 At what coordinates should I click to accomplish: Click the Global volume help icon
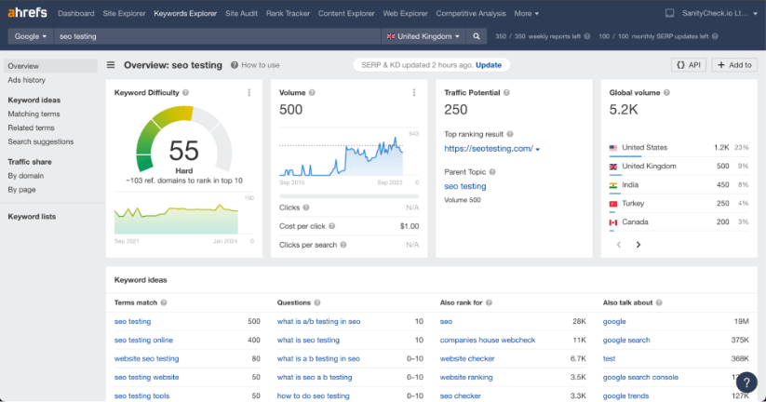[667, 93]
